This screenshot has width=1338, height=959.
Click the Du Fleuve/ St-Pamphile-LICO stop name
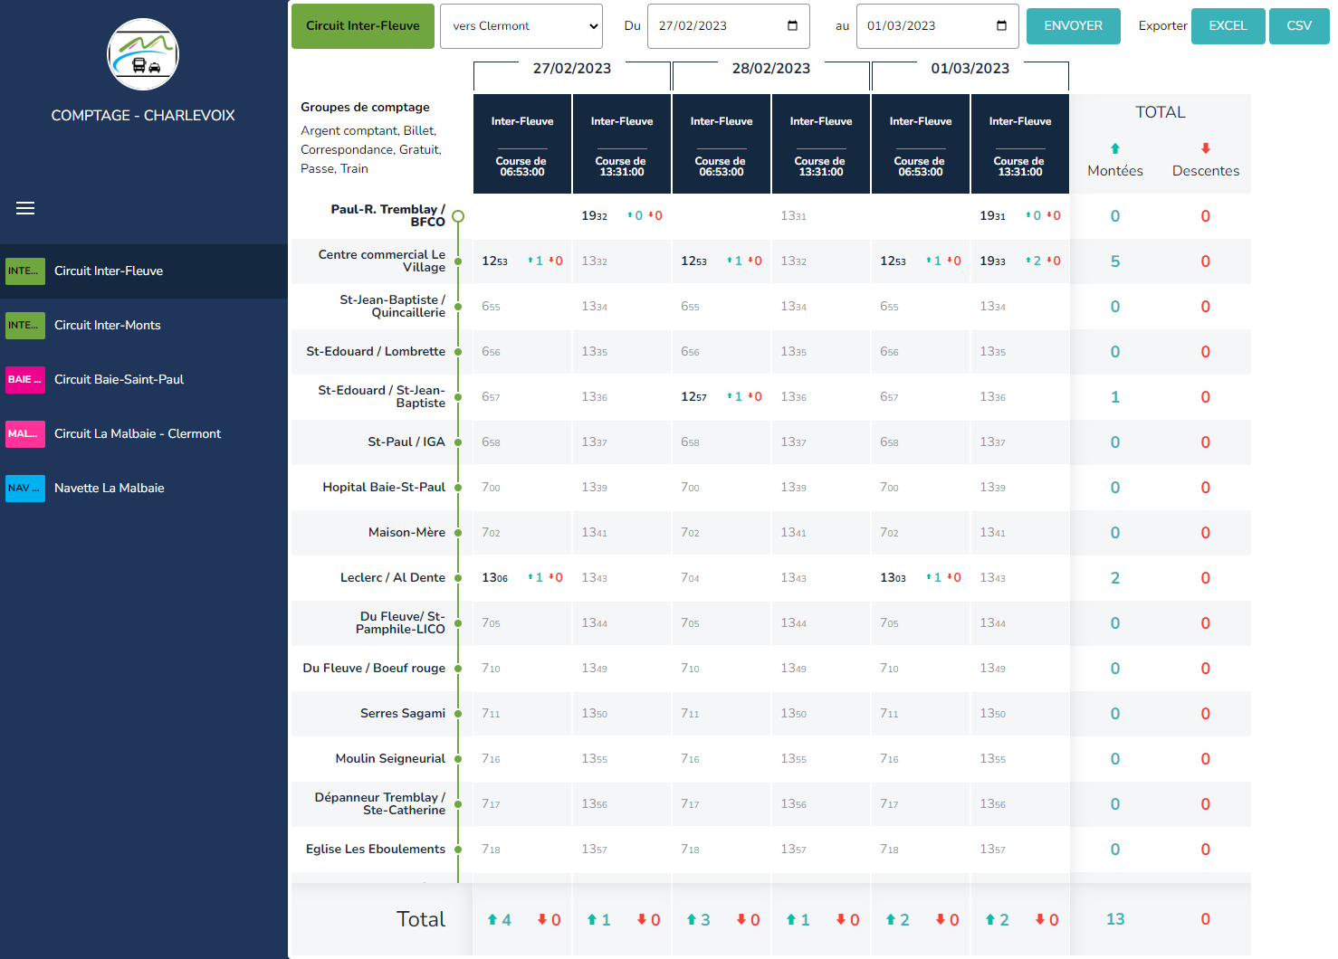click(x=401, y=622)
